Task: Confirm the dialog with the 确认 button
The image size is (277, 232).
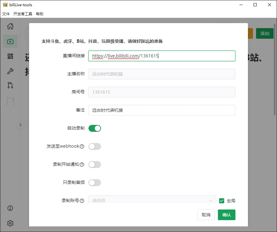Action: coord(226,215)
